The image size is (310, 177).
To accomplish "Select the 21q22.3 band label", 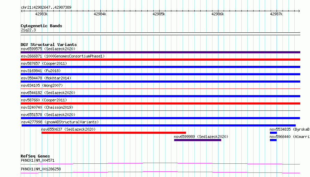I will coord(28,30).
